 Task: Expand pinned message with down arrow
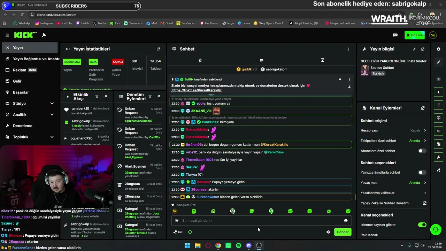pyautogui.click(x=349, y=87)
